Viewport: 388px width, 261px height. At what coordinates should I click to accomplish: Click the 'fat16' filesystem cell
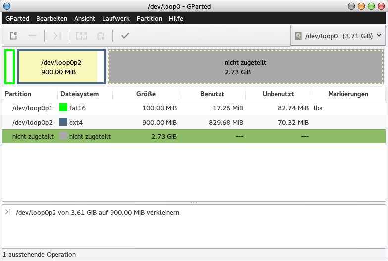click(x=77, y=108)
